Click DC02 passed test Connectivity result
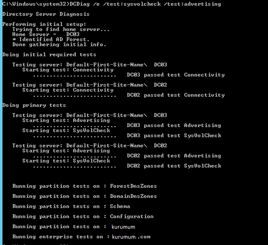Image resolution: width=268 pixels, height=245 pixels. (x=175, y=95)
